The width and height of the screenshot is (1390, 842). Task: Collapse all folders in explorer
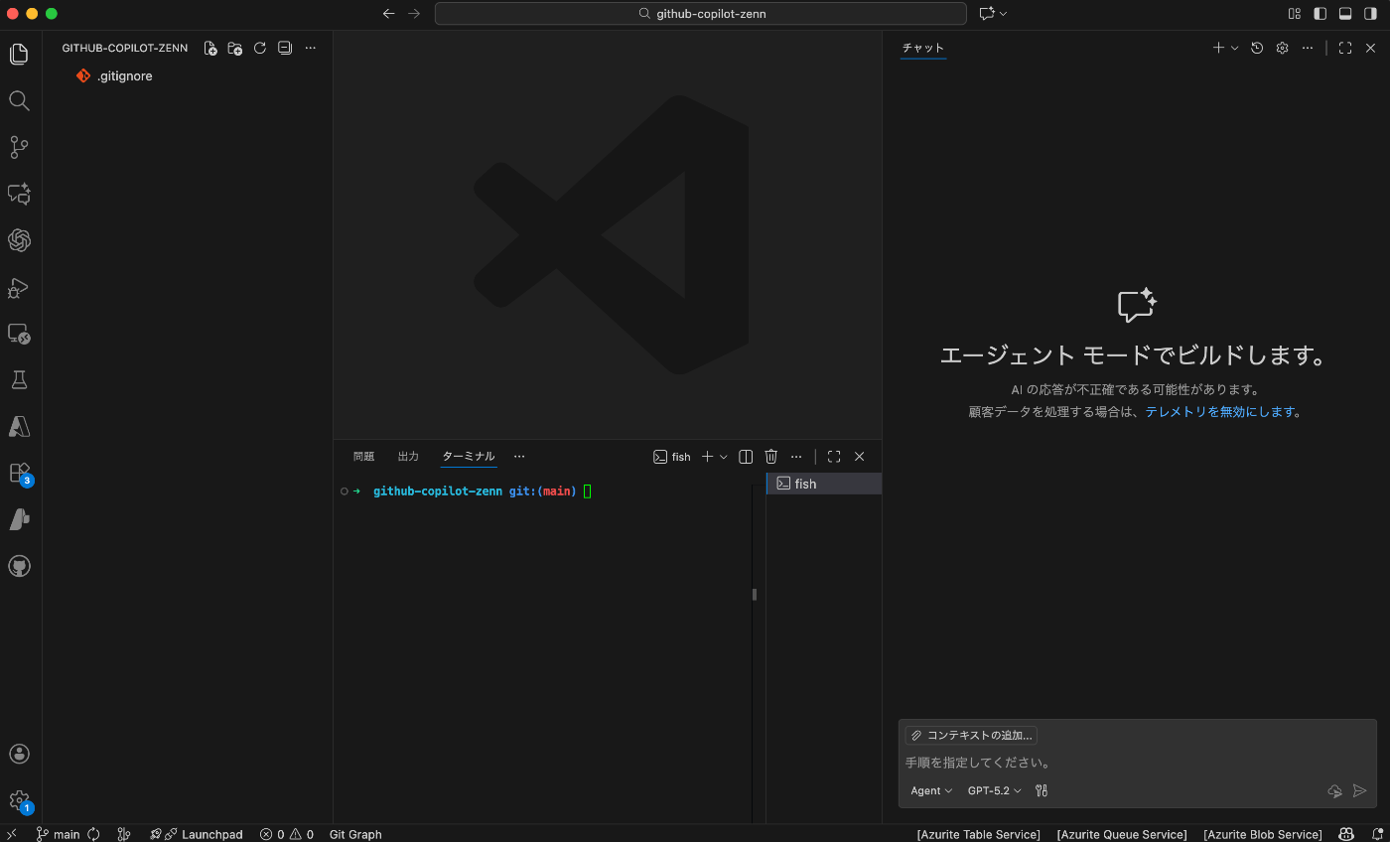(x=285, y=48)
